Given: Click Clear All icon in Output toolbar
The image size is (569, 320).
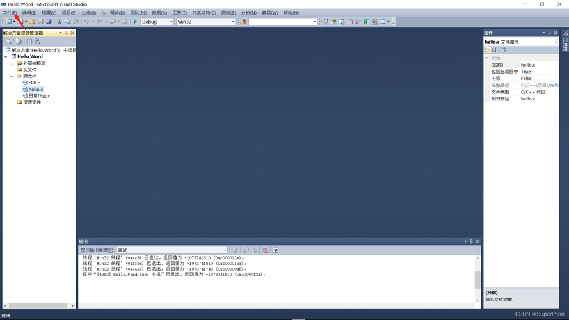Looking at the screenshot, I should click(x=265, y=250).
